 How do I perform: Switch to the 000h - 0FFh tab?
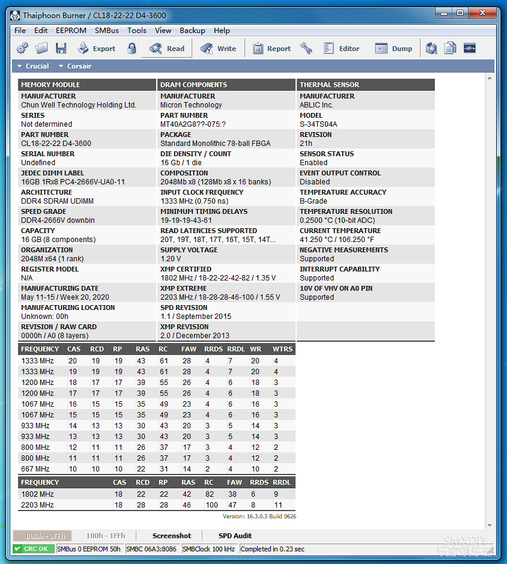pyautogui.click(x=43, y=536)
